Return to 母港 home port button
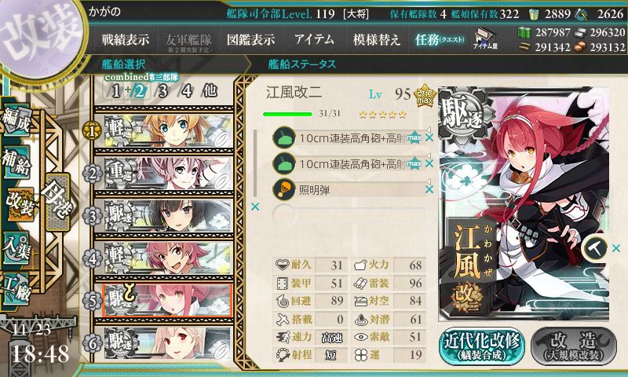 58,202
